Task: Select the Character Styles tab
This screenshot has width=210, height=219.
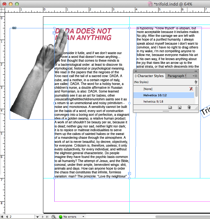Action: 150,76
